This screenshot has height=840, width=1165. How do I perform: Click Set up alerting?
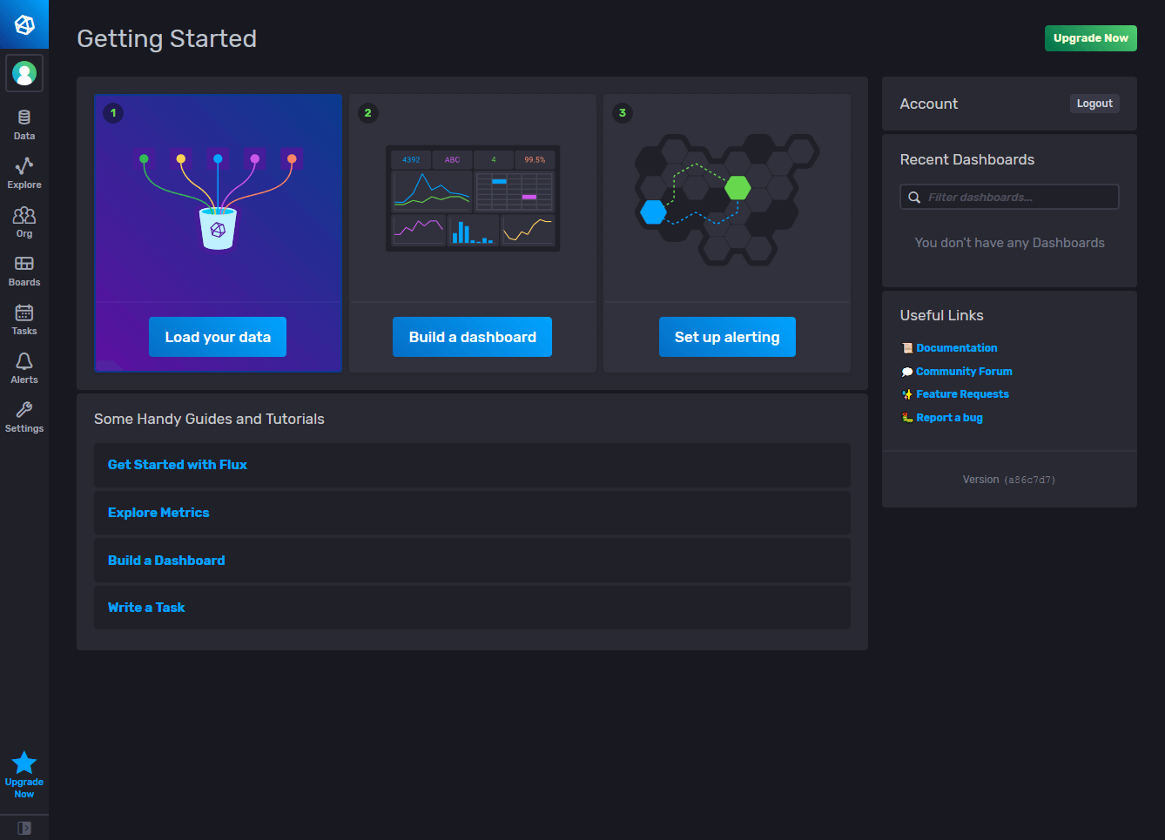[x=727, y=336]
